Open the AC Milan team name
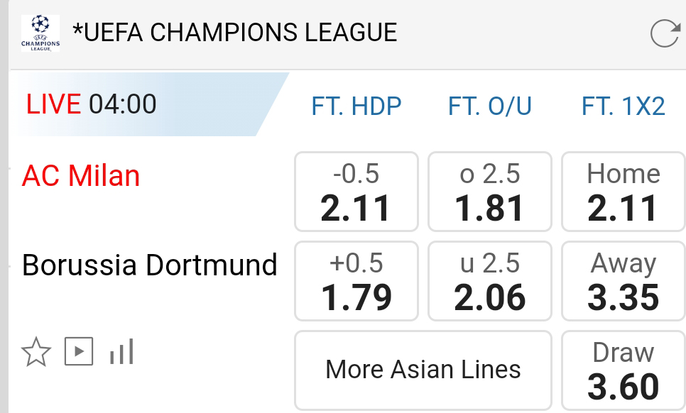This screenshot has width=686, height=413. tap(81, 175)
